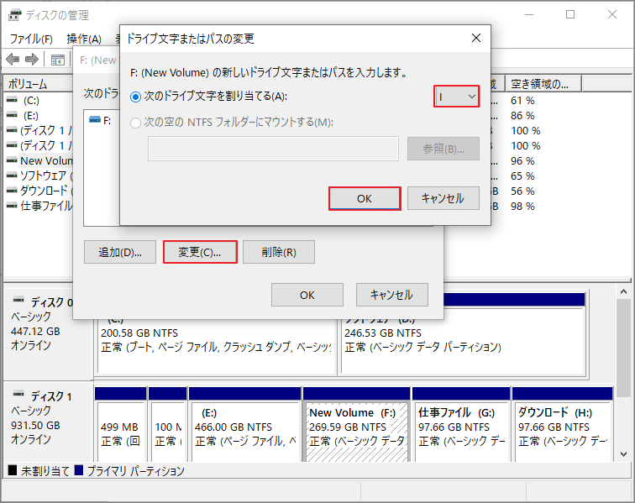Viewport: 635px width, 503px height.
Task: Select the F: drive entry in the path list
Action: click(102, 120)
